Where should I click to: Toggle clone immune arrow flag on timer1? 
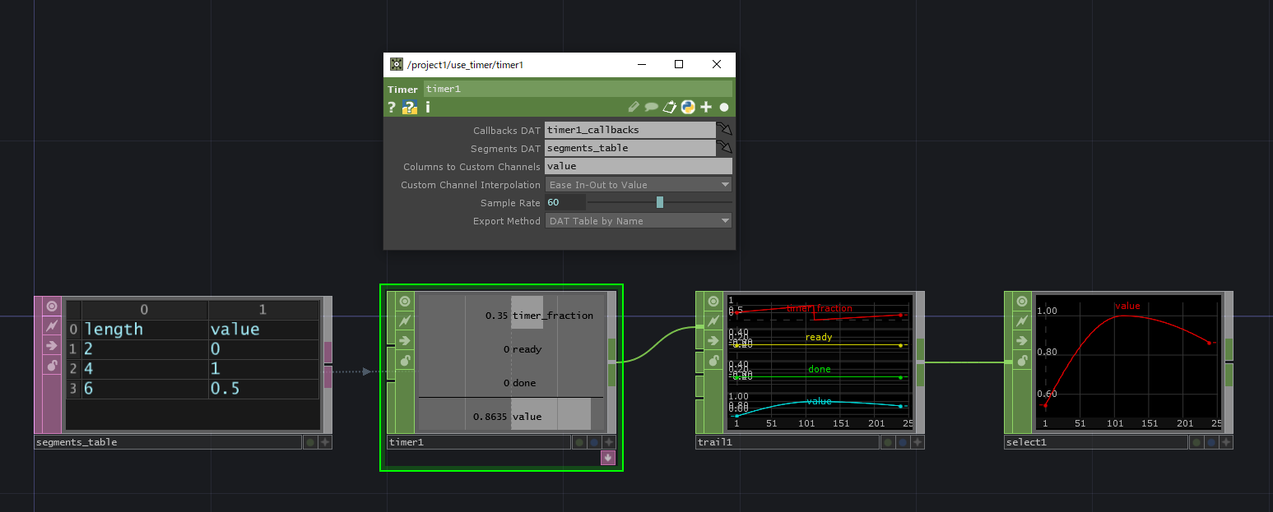pos(405,341)
